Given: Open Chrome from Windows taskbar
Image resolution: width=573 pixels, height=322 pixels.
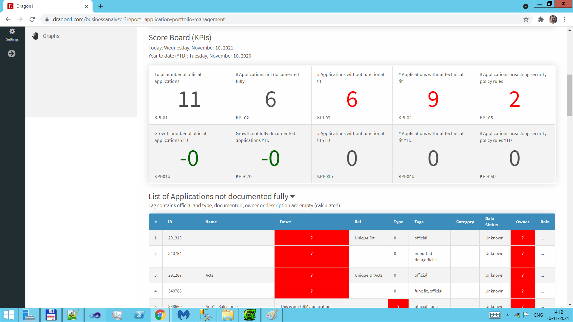Looking at the screenshot, I should (160, 315).
